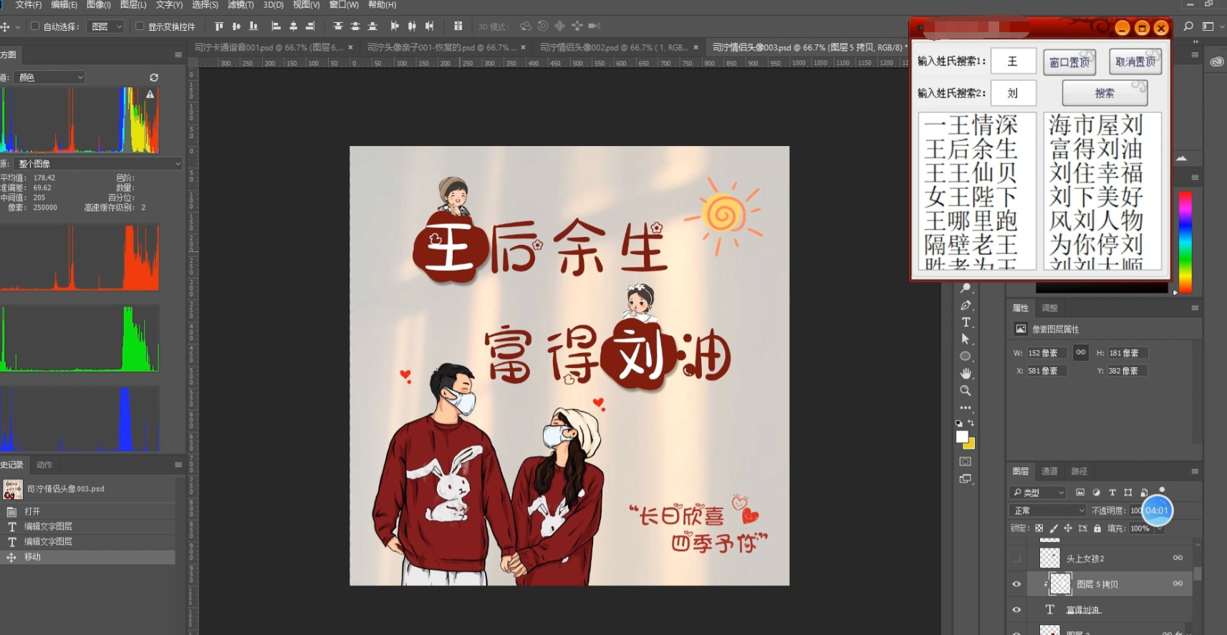Select the Pen tool
This screenshot has height=635, width=1227.
[x=966, y=305]
